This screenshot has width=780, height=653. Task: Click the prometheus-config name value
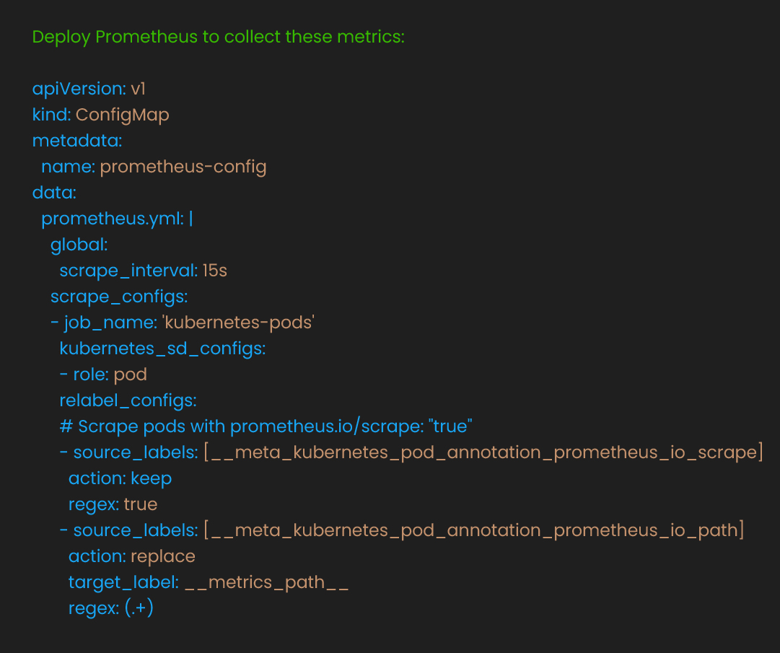click(x=183, y=167)
